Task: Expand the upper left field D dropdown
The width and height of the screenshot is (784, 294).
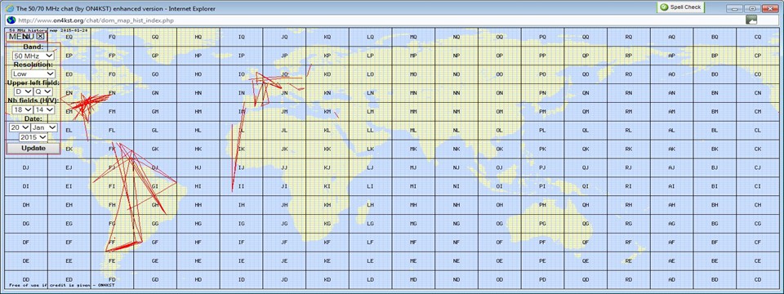Action: pyautogui.click(x=23, y=91)
